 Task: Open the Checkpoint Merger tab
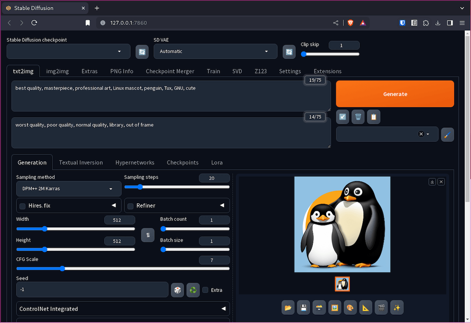[x=170, y=71]
